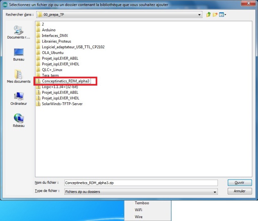Select the Arduino folder
258x221 pixels.
point(48,30)
